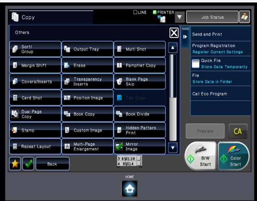Open Program Registration entry
This screenshot has width=257, height=201.
click(x=221, y=49)
